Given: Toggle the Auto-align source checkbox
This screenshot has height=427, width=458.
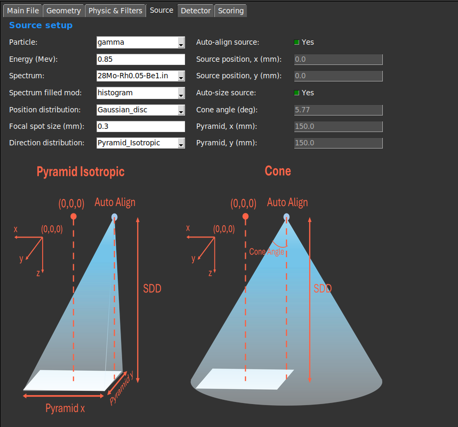Looking at the screenshot, I should [297, 43].
